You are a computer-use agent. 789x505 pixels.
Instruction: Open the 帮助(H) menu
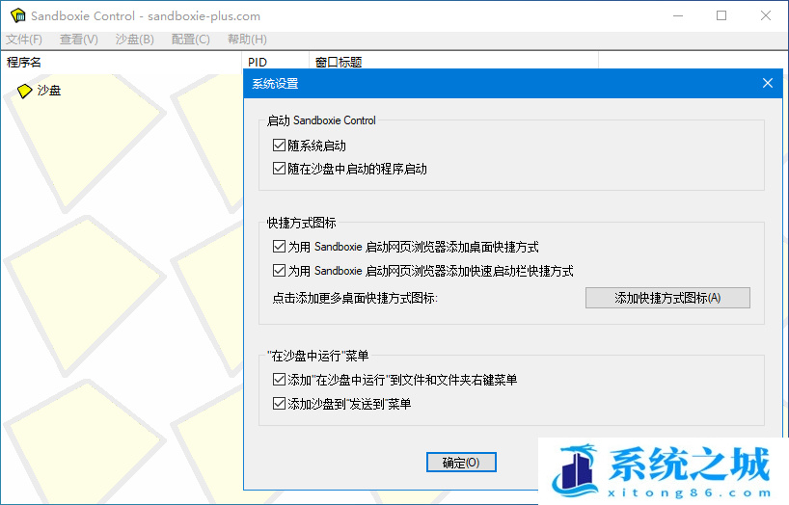tap(247, 40)
